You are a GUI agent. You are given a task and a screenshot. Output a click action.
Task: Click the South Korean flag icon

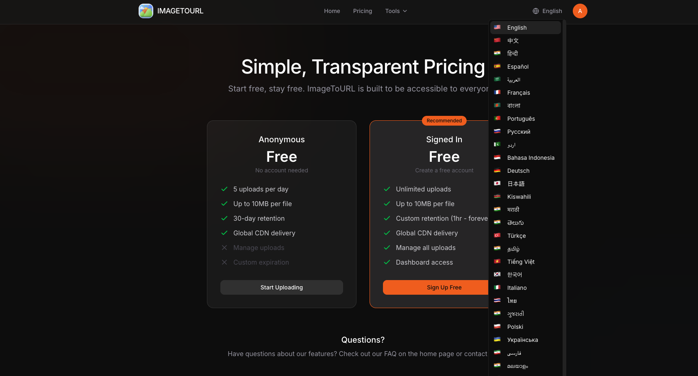coord(497,274)
